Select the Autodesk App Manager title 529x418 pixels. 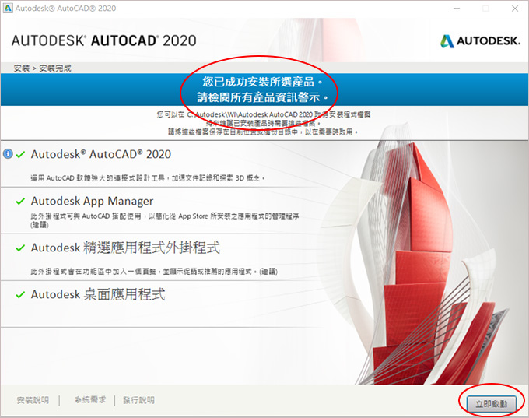click(x=92, y=202)
